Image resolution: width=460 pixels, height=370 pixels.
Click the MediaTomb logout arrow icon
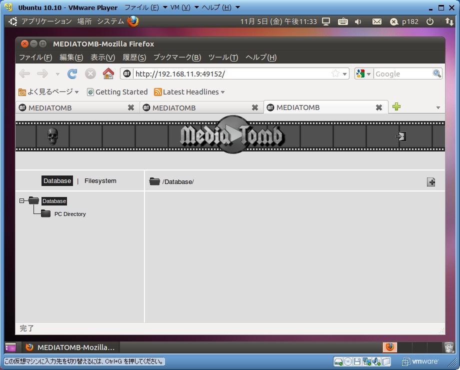401,136
